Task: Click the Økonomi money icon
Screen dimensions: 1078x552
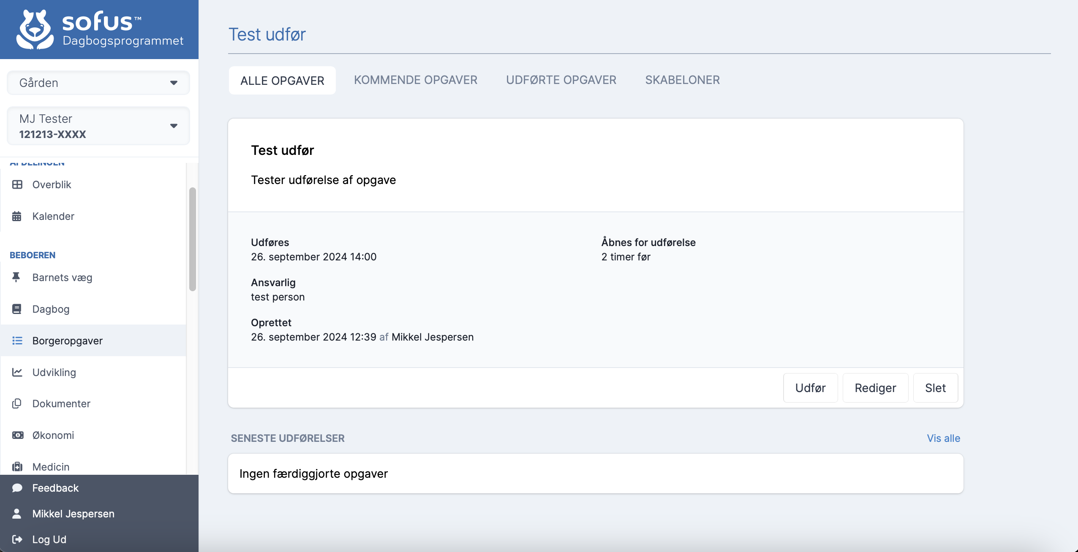Action: (x=18, y=435)
